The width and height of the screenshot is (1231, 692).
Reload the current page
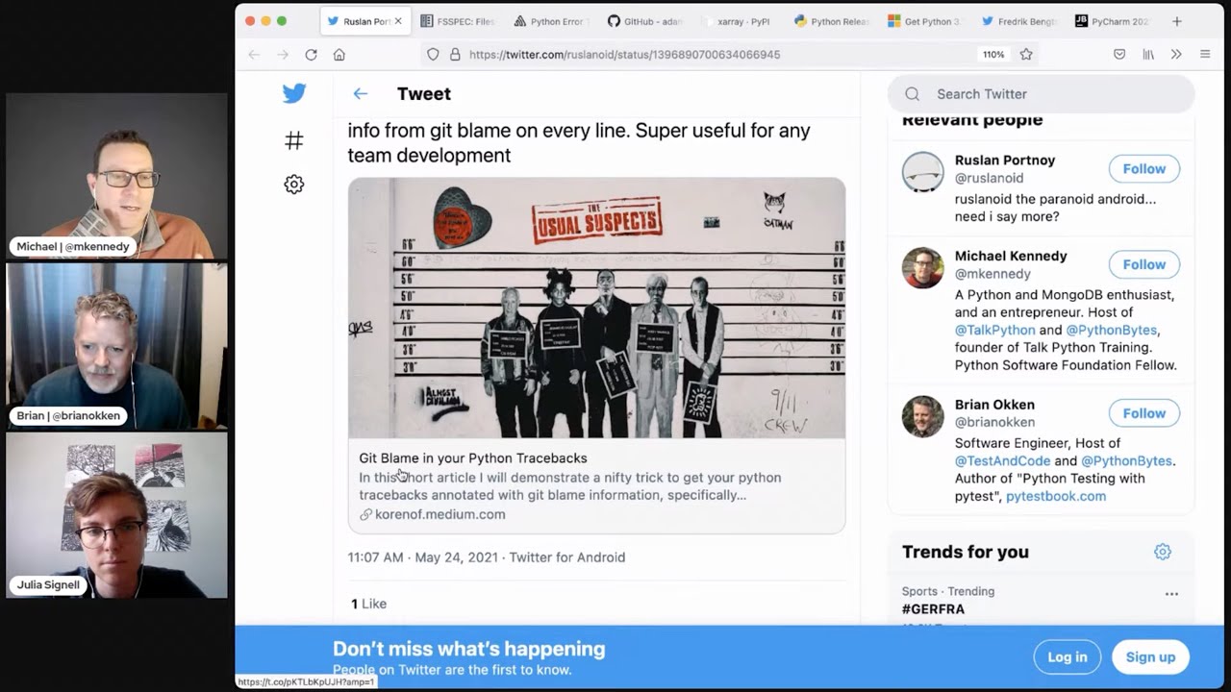pos(311,55)
